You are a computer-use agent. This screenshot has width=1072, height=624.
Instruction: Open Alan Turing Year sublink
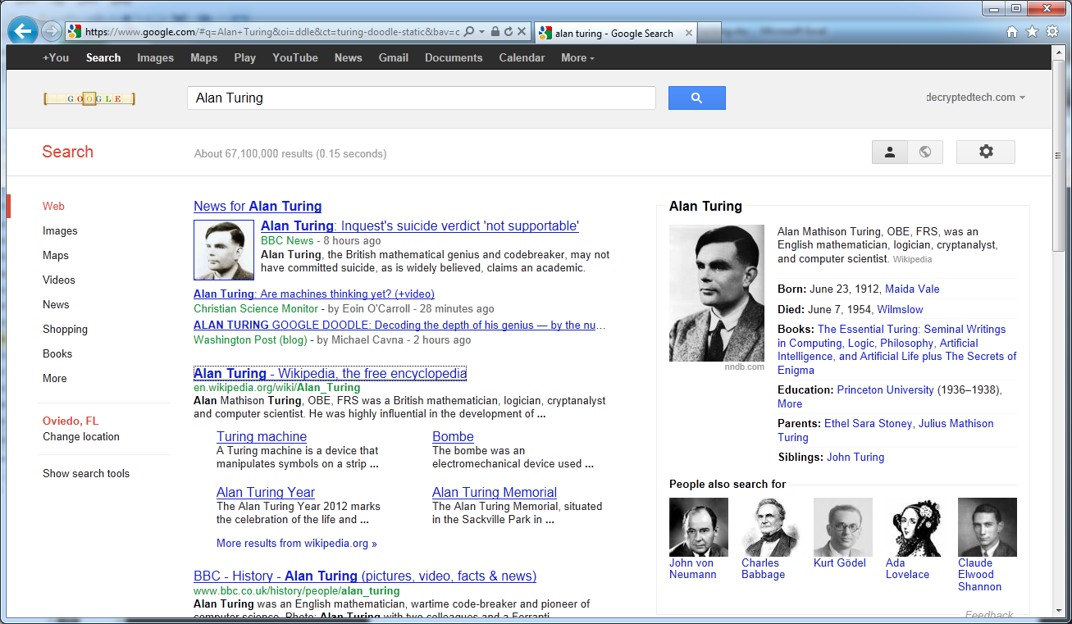[x=266, y=493]
